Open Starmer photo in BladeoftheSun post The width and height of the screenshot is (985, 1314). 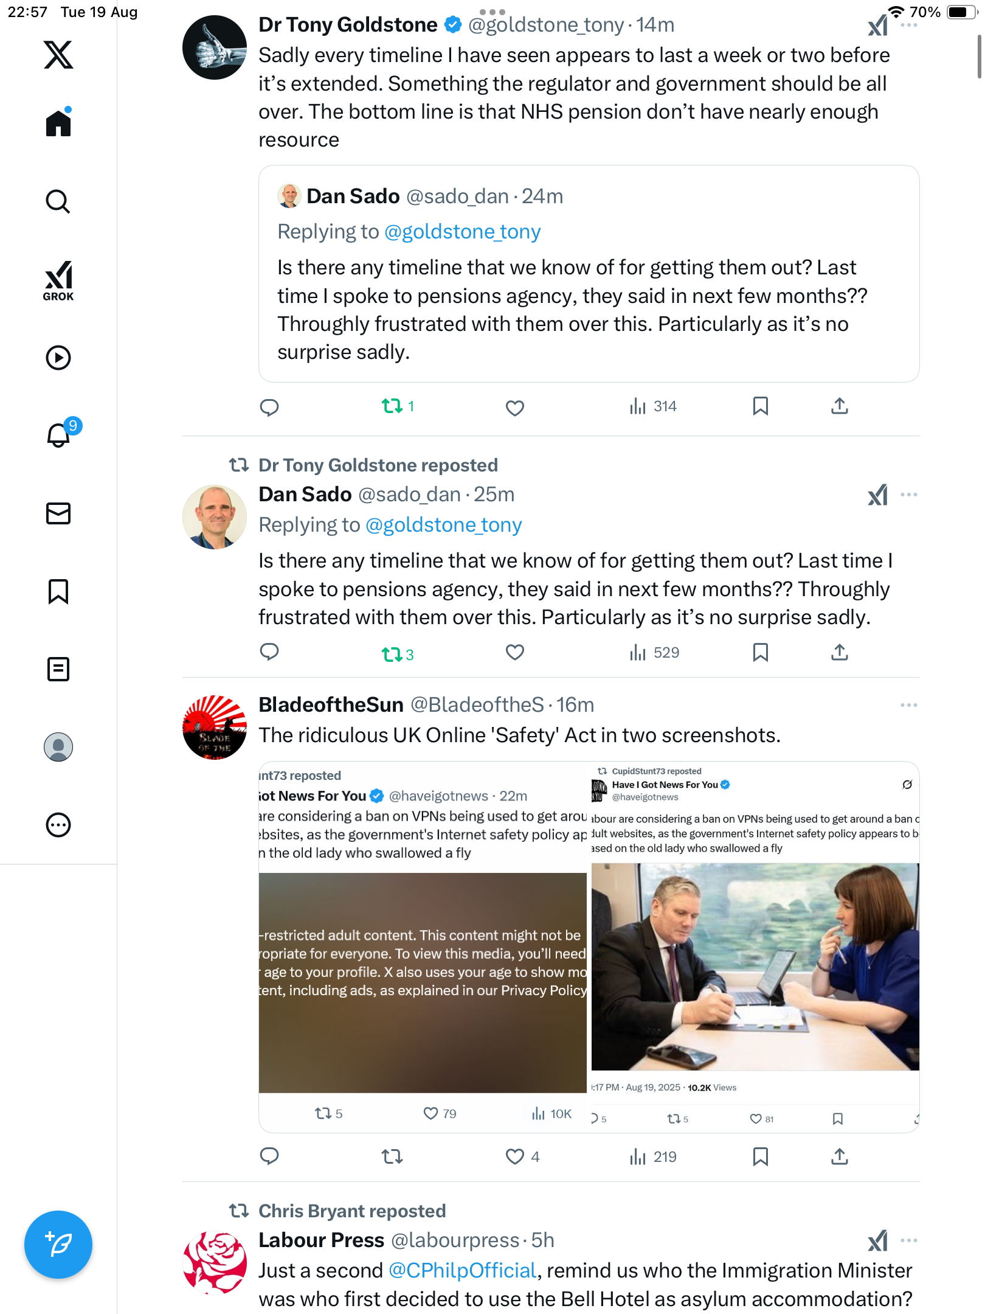tap(755, 966)
